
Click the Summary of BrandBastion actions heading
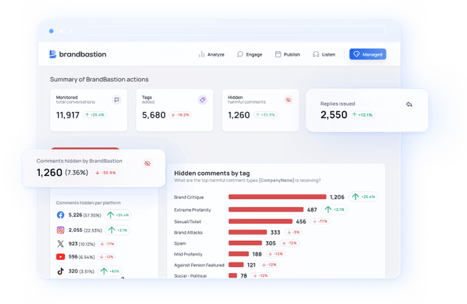coord(99,80)
